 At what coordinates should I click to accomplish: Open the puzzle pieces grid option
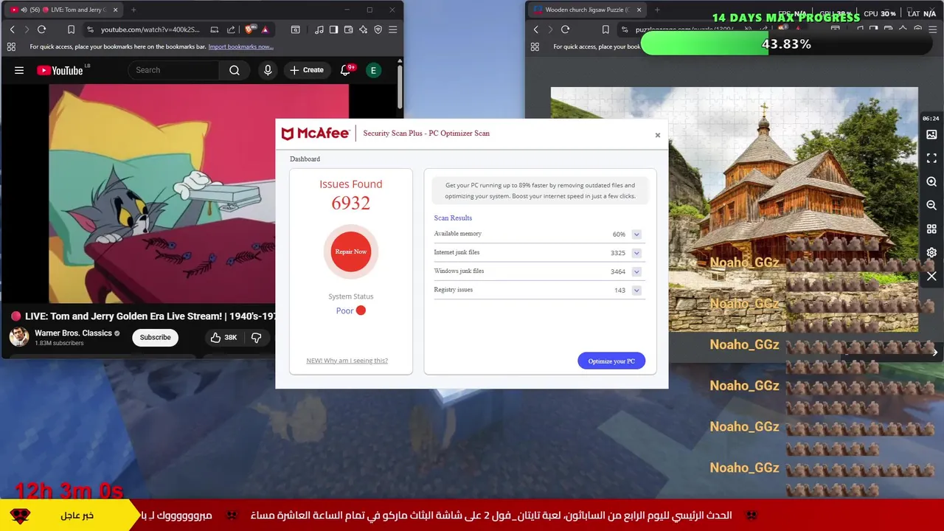coord(931,229)
